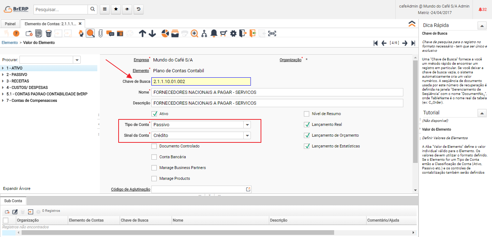Click the Elemento breadcrumb link
The height and width of the screenshot is (237, 492).
[10, 42]
